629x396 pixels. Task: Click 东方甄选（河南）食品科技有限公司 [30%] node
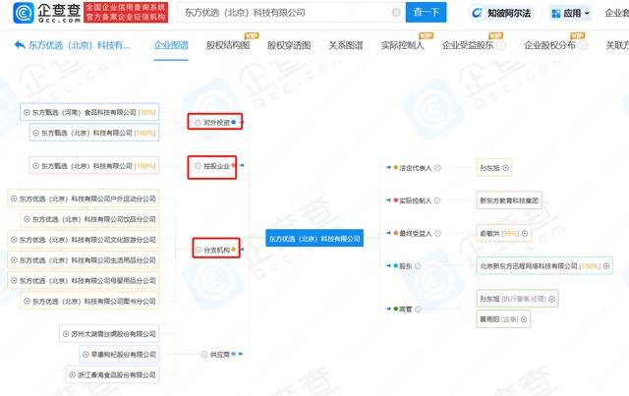click(x=89, y=112)
